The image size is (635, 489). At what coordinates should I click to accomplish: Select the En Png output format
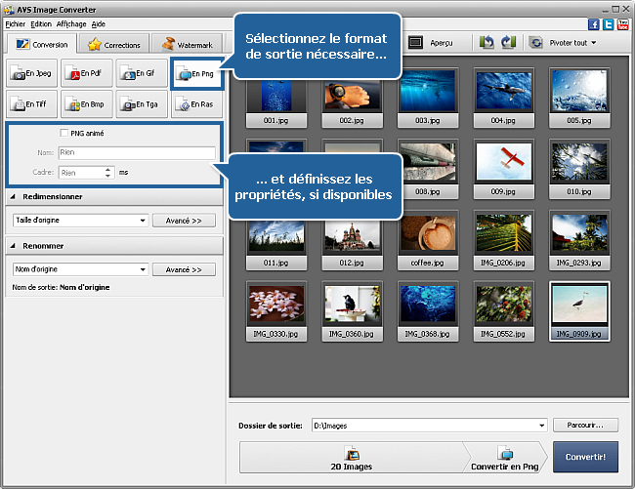tap(196, 73)
